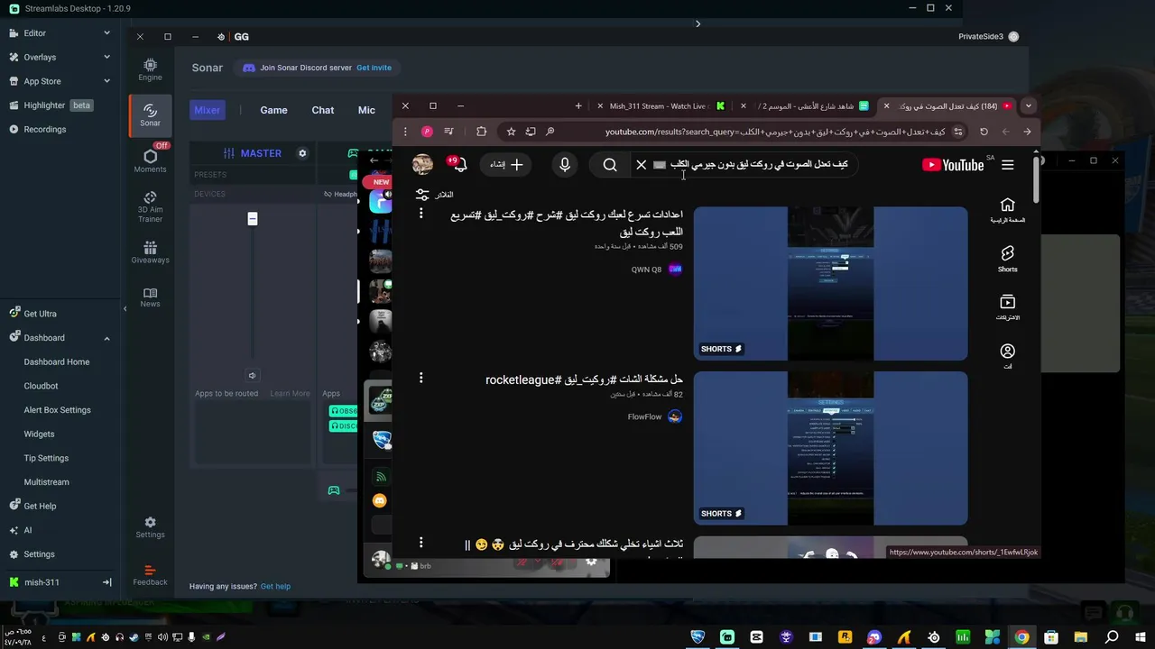Viewport: 1155px width, 649px height.
Task: Click the YouTube Create button
Action: pos(506,165)
